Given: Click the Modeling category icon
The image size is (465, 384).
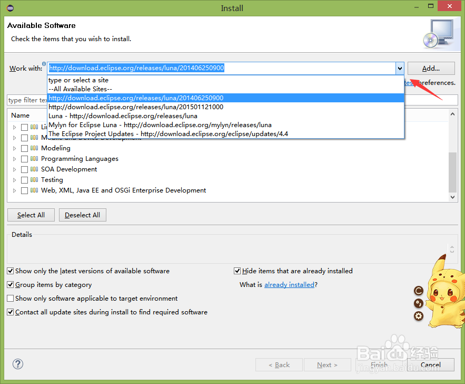Looking at the screenshot, I should tap(34, 148).
